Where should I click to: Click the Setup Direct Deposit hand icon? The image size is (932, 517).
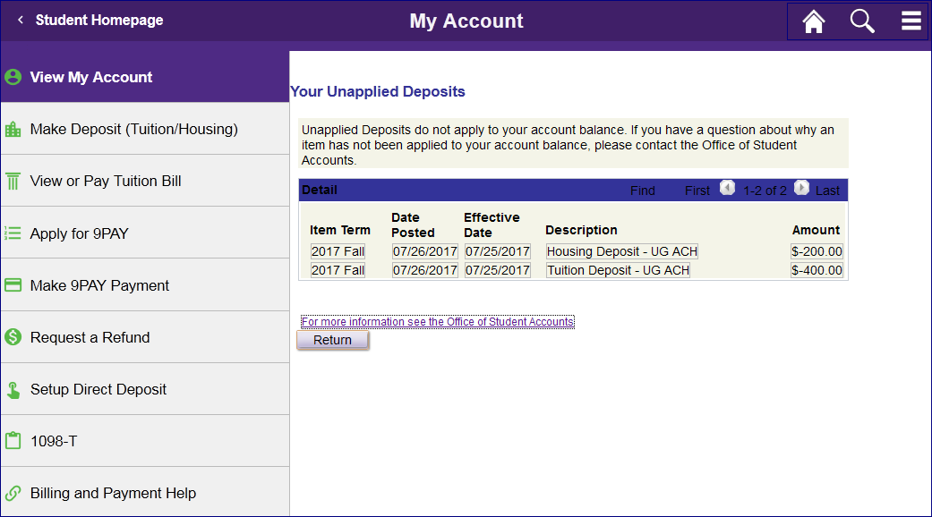click(13, 389)
